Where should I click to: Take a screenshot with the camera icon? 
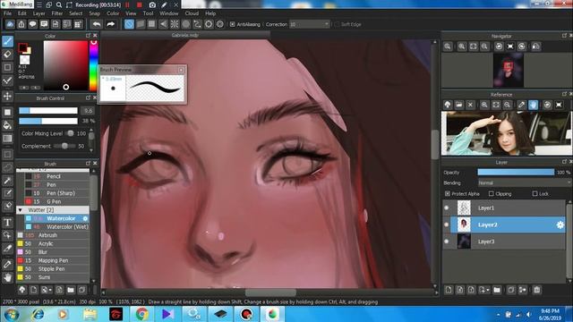[152, 4]
